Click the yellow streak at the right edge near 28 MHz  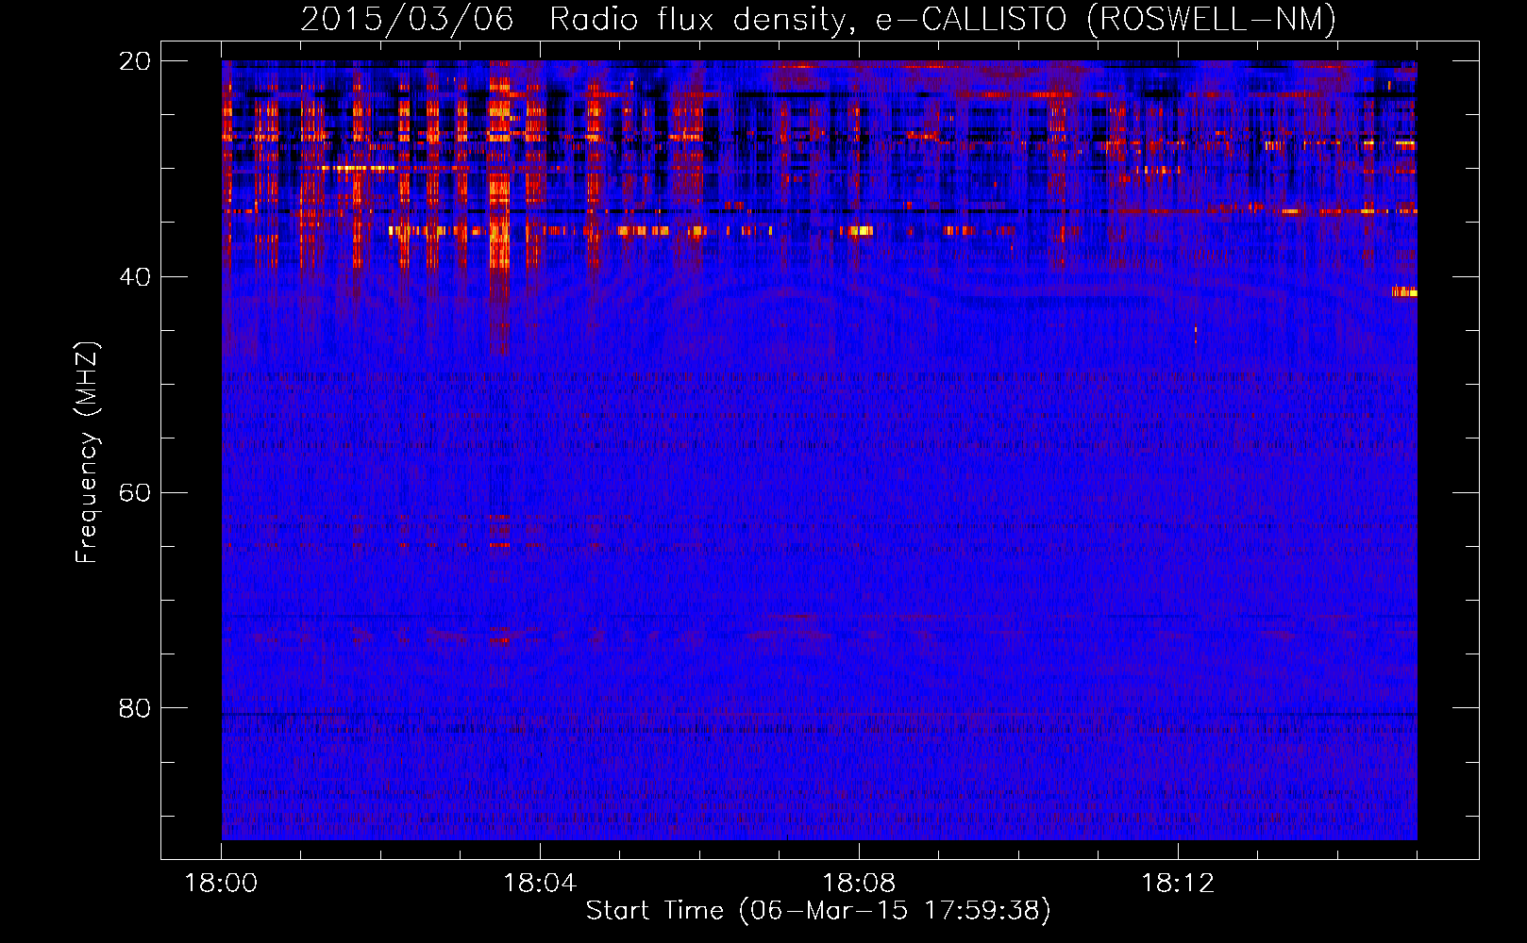click(x=1402, y=144)
